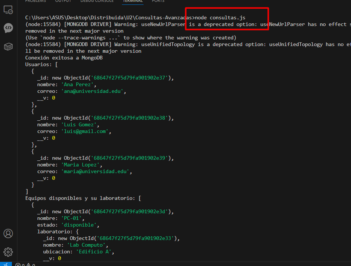Viewport: 351px width, 266px height.
Task: Click the email 'luis@gmail.com'
Action: 85,131
